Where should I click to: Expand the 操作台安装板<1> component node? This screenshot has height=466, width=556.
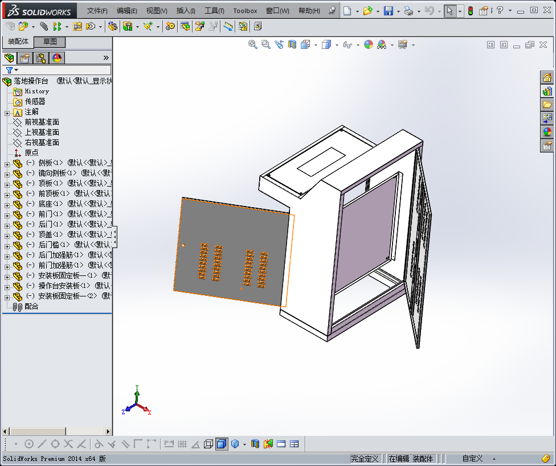[7, 287]
